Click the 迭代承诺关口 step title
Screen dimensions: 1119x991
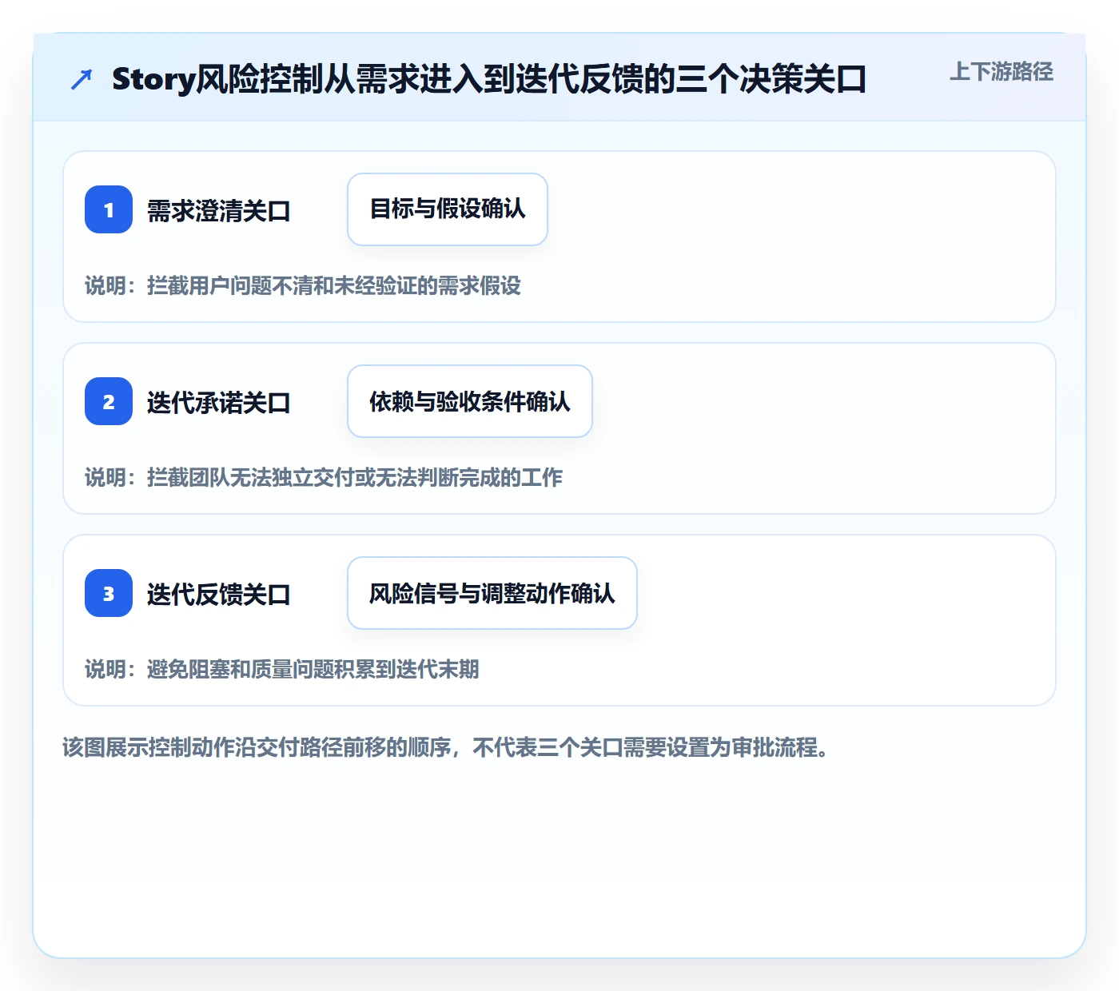pos(218,403)
